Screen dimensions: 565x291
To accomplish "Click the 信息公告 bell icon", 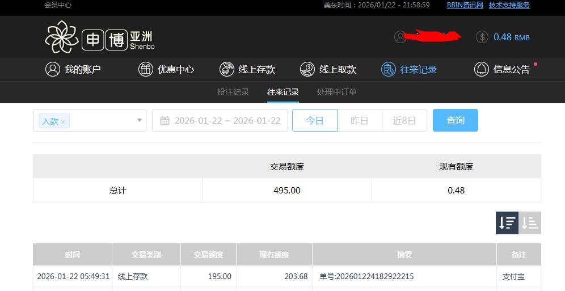I will pos(482,69).
